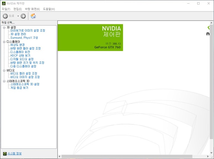The height and width of the screenshot is (159, 214).
Task: Open 바탕 화면 컬러 설정 조정
Action: [25, 48]
